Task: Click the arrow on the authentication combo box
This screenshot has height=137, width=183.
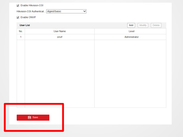Action: pos(84,11)
